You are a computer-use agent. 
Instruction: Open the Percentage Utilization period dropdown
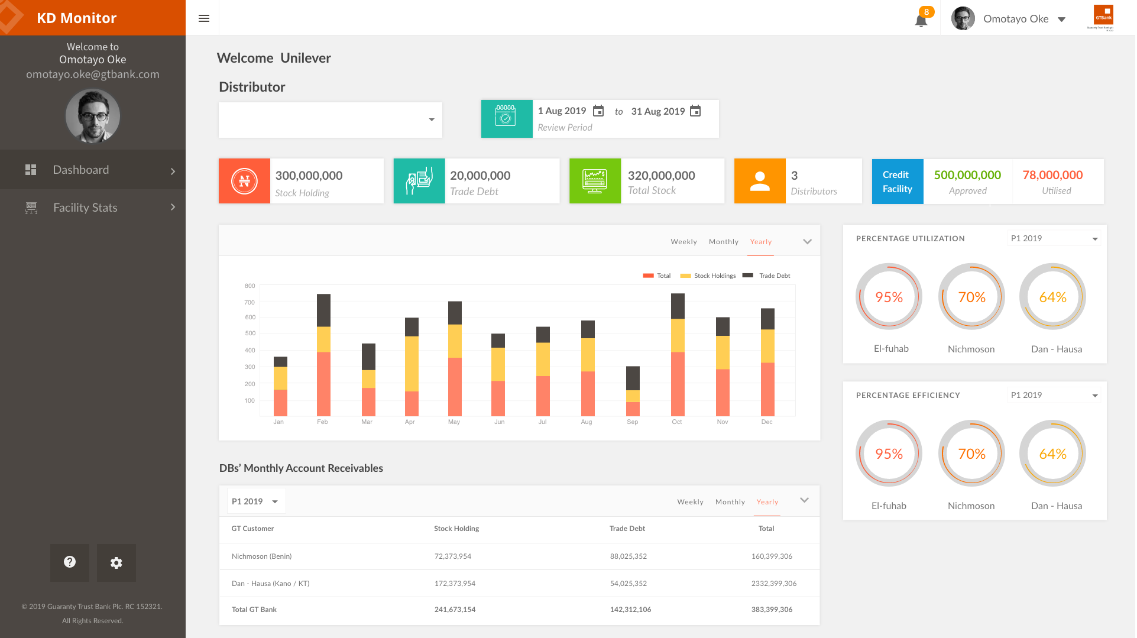tap(1054, 238)
